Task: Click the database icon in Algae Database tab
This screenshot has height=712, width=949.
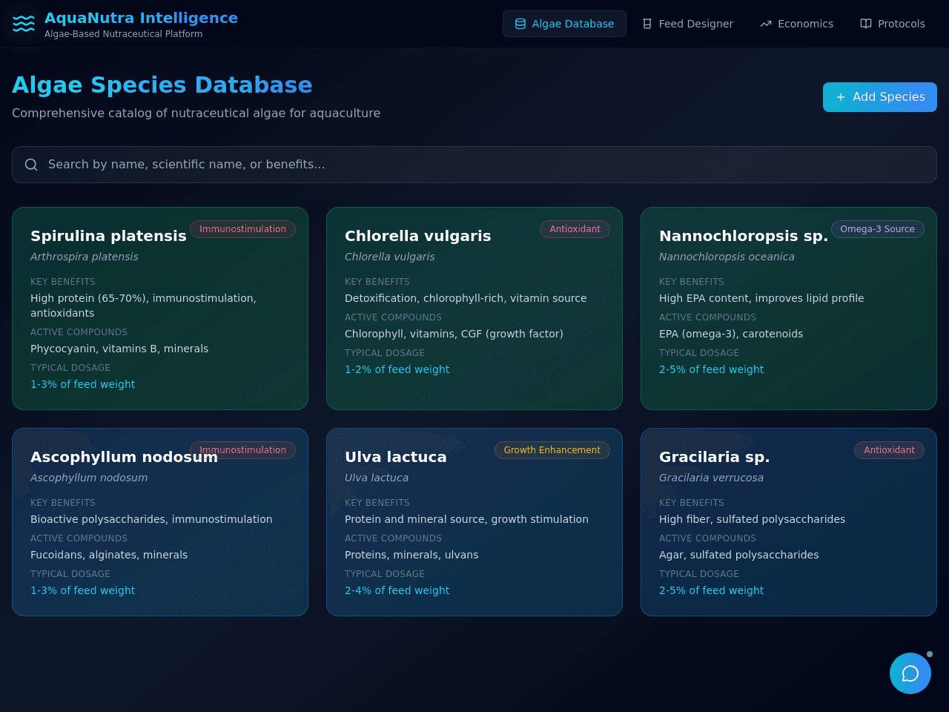Action: coord(520,24)
